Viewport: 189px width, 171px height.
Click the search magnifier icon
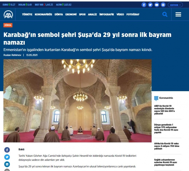coord(165,14)
